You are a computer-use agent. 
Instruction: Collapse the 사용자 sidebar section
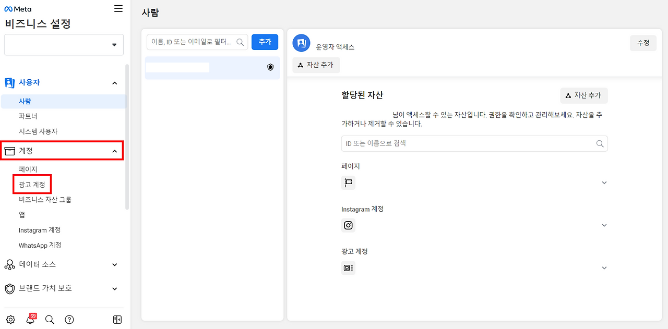click(115, 82)
